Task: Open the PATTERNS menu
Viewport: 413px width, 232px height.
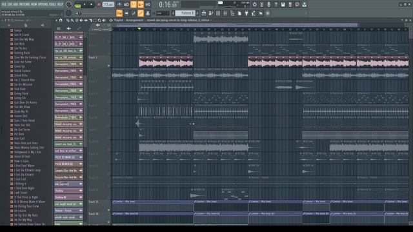Action: click(x=25, y=5)
